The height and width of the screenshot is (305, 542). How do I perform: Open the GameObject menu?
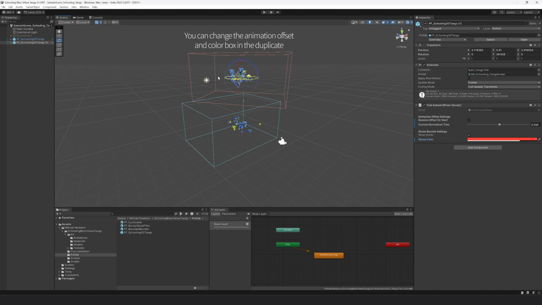click(33, 7)
